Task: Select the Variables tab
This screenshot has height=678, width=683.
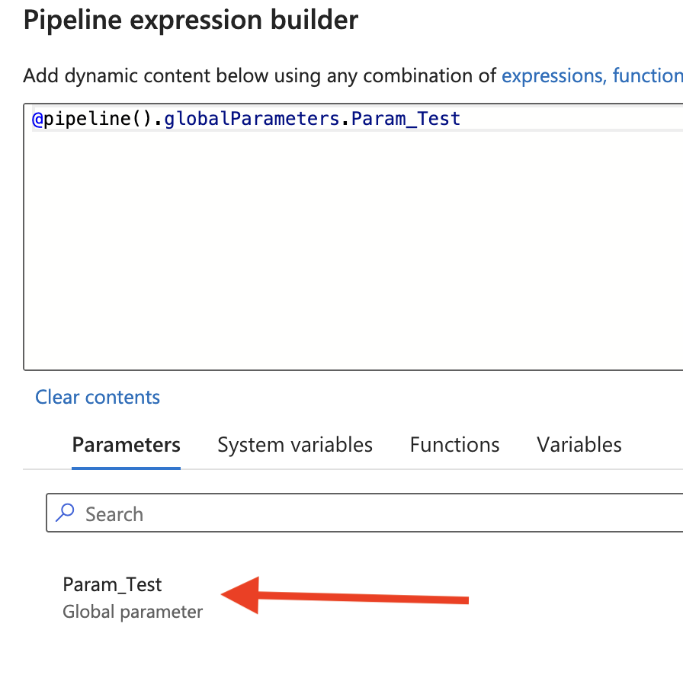Action: point(579,445)
